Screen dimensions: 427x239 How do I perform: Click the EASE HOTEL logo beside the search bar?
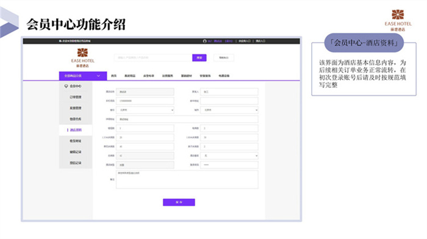(x=82, y=58)
